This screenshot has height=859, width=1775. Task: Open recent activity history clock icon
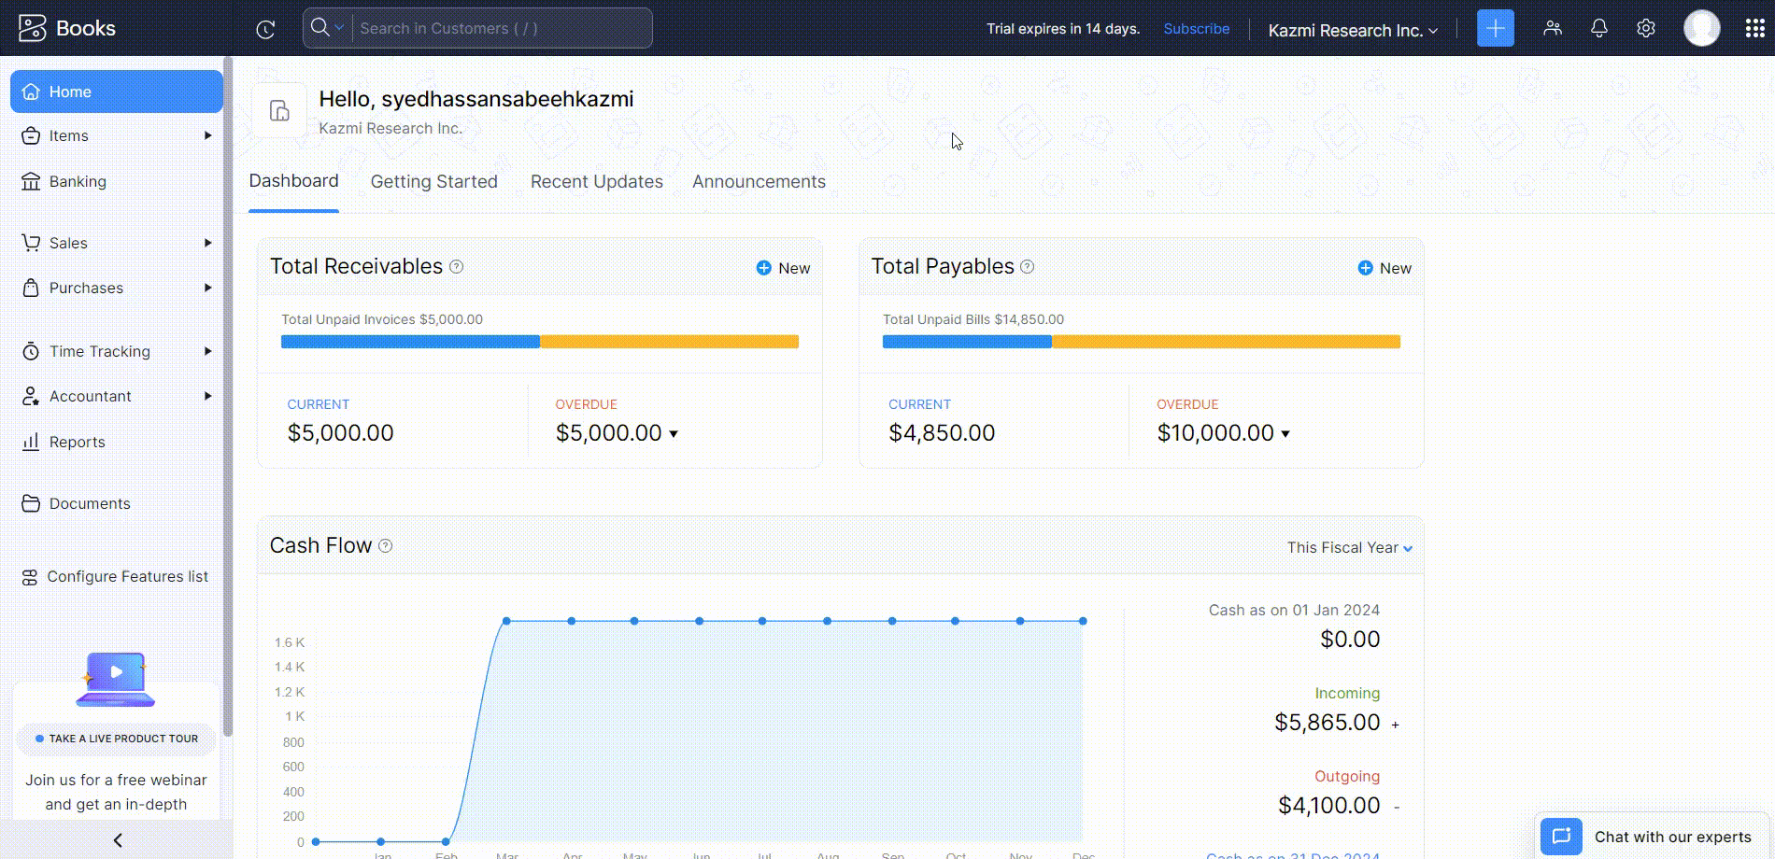click(x=265, y=29)
